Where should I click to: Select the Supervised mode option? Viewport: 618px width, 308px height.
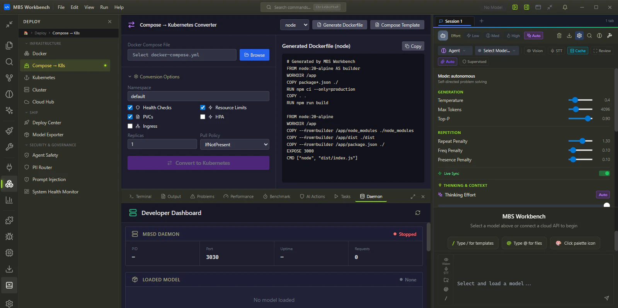(474, 61)
